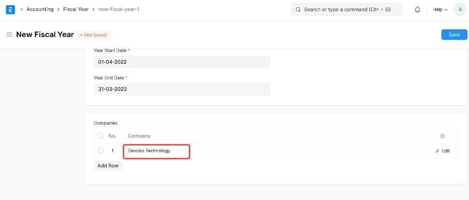This screenshot has width=469, height=200.
Task: Open the user avatar A menu
Action: (460, 10)
